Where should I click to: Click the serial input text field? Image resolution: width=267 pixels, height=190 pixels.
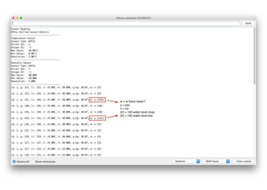coord(126,23)
